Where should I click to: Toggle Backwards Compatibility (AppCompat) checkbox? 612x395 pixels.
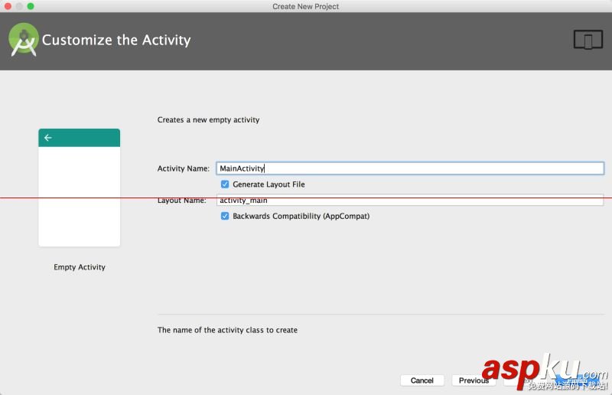click(x=225, y=216)
